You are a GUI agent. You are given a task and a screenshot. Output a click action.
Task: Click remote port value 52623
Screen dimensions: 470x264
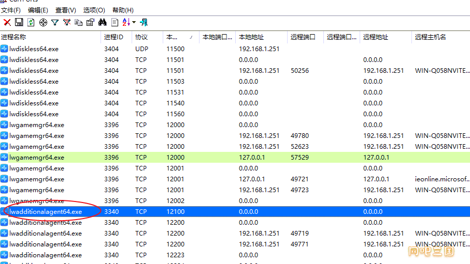pyautogui.click(x=300, y=147)
